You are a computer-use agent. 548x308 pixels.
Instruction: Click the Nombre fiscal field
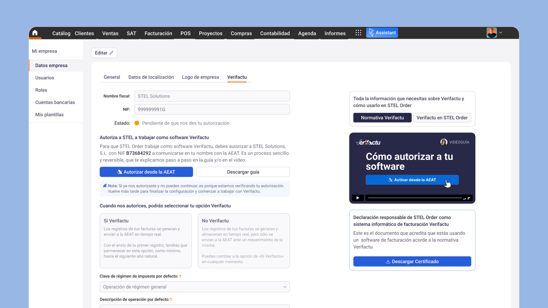tap(212, 96)
